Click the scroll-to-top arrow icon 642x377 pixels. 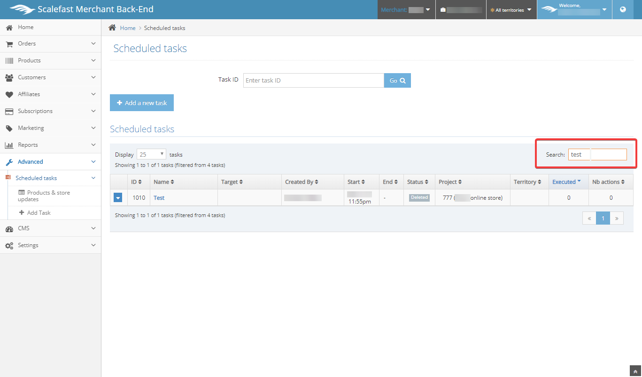pos(635,371)
